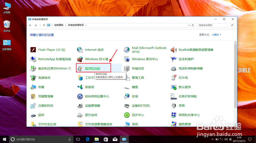Open the 恢复 icon
The image size is (256, 143).
click(33, 87)
